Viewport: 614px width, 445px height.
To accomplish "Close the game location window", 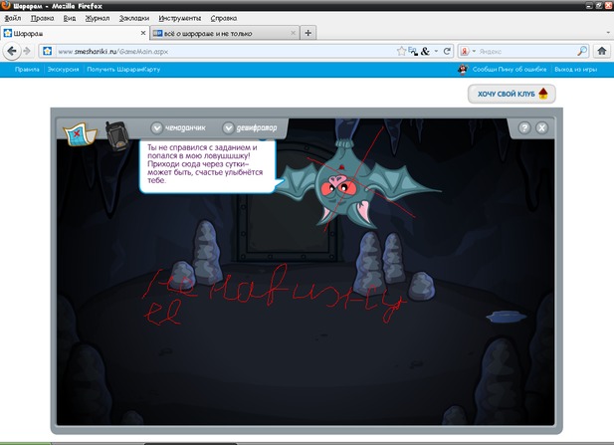I will point(542,127).
